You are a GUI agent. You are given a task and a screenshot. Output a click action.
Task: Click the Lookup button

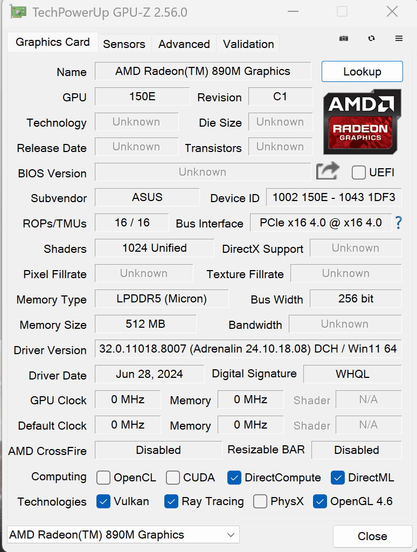coord(362,71)
